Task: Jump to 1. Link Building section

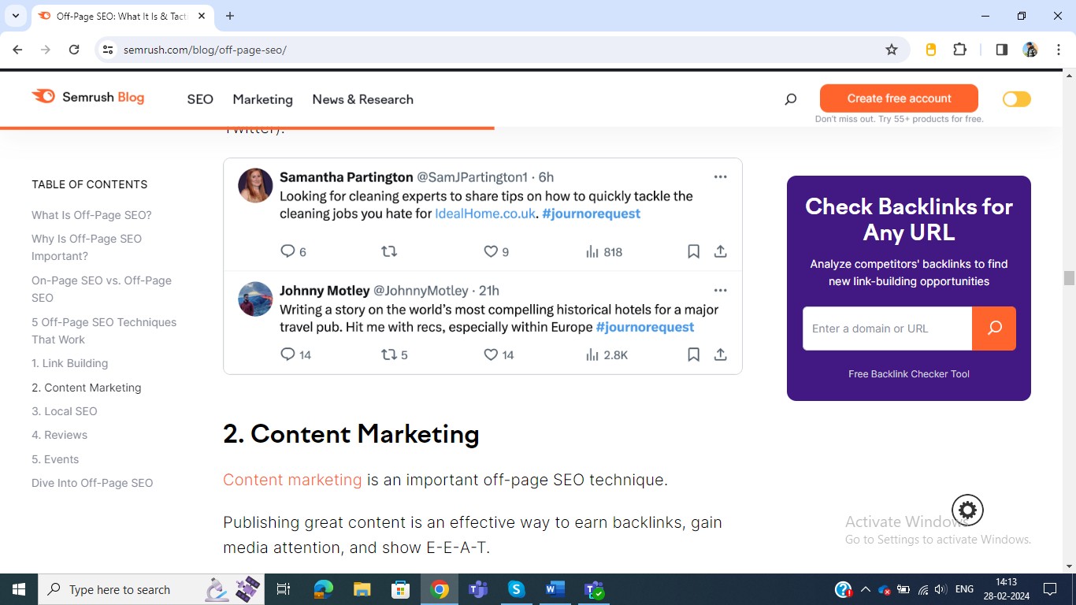Action: 69,363
